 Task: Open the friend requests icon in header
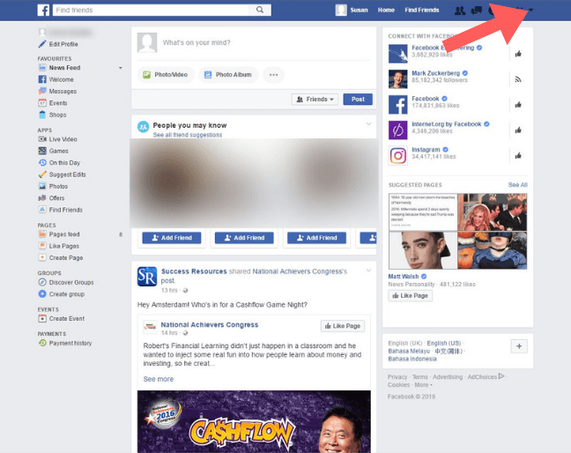(x=459, y=10)
